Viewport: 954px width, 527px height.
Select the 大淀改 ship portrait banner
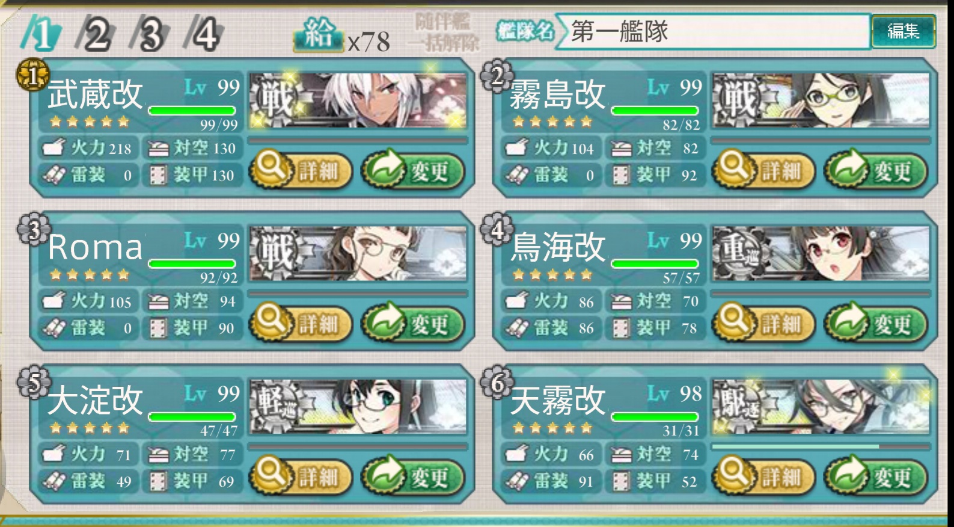(358, 407)
